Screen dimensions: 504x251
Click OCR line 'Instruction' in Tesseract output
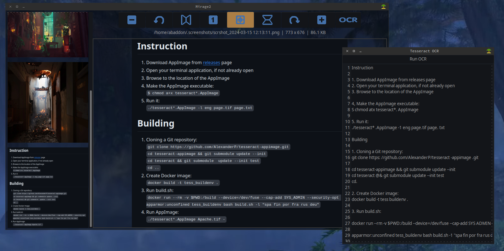(362, 68)
